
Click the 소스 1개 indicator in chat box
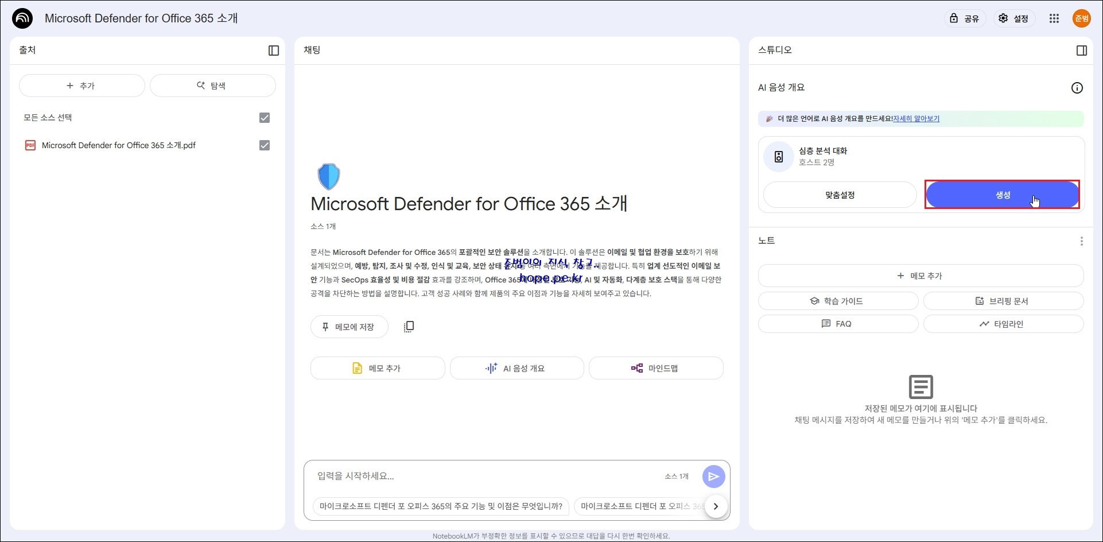coord(676,476)
